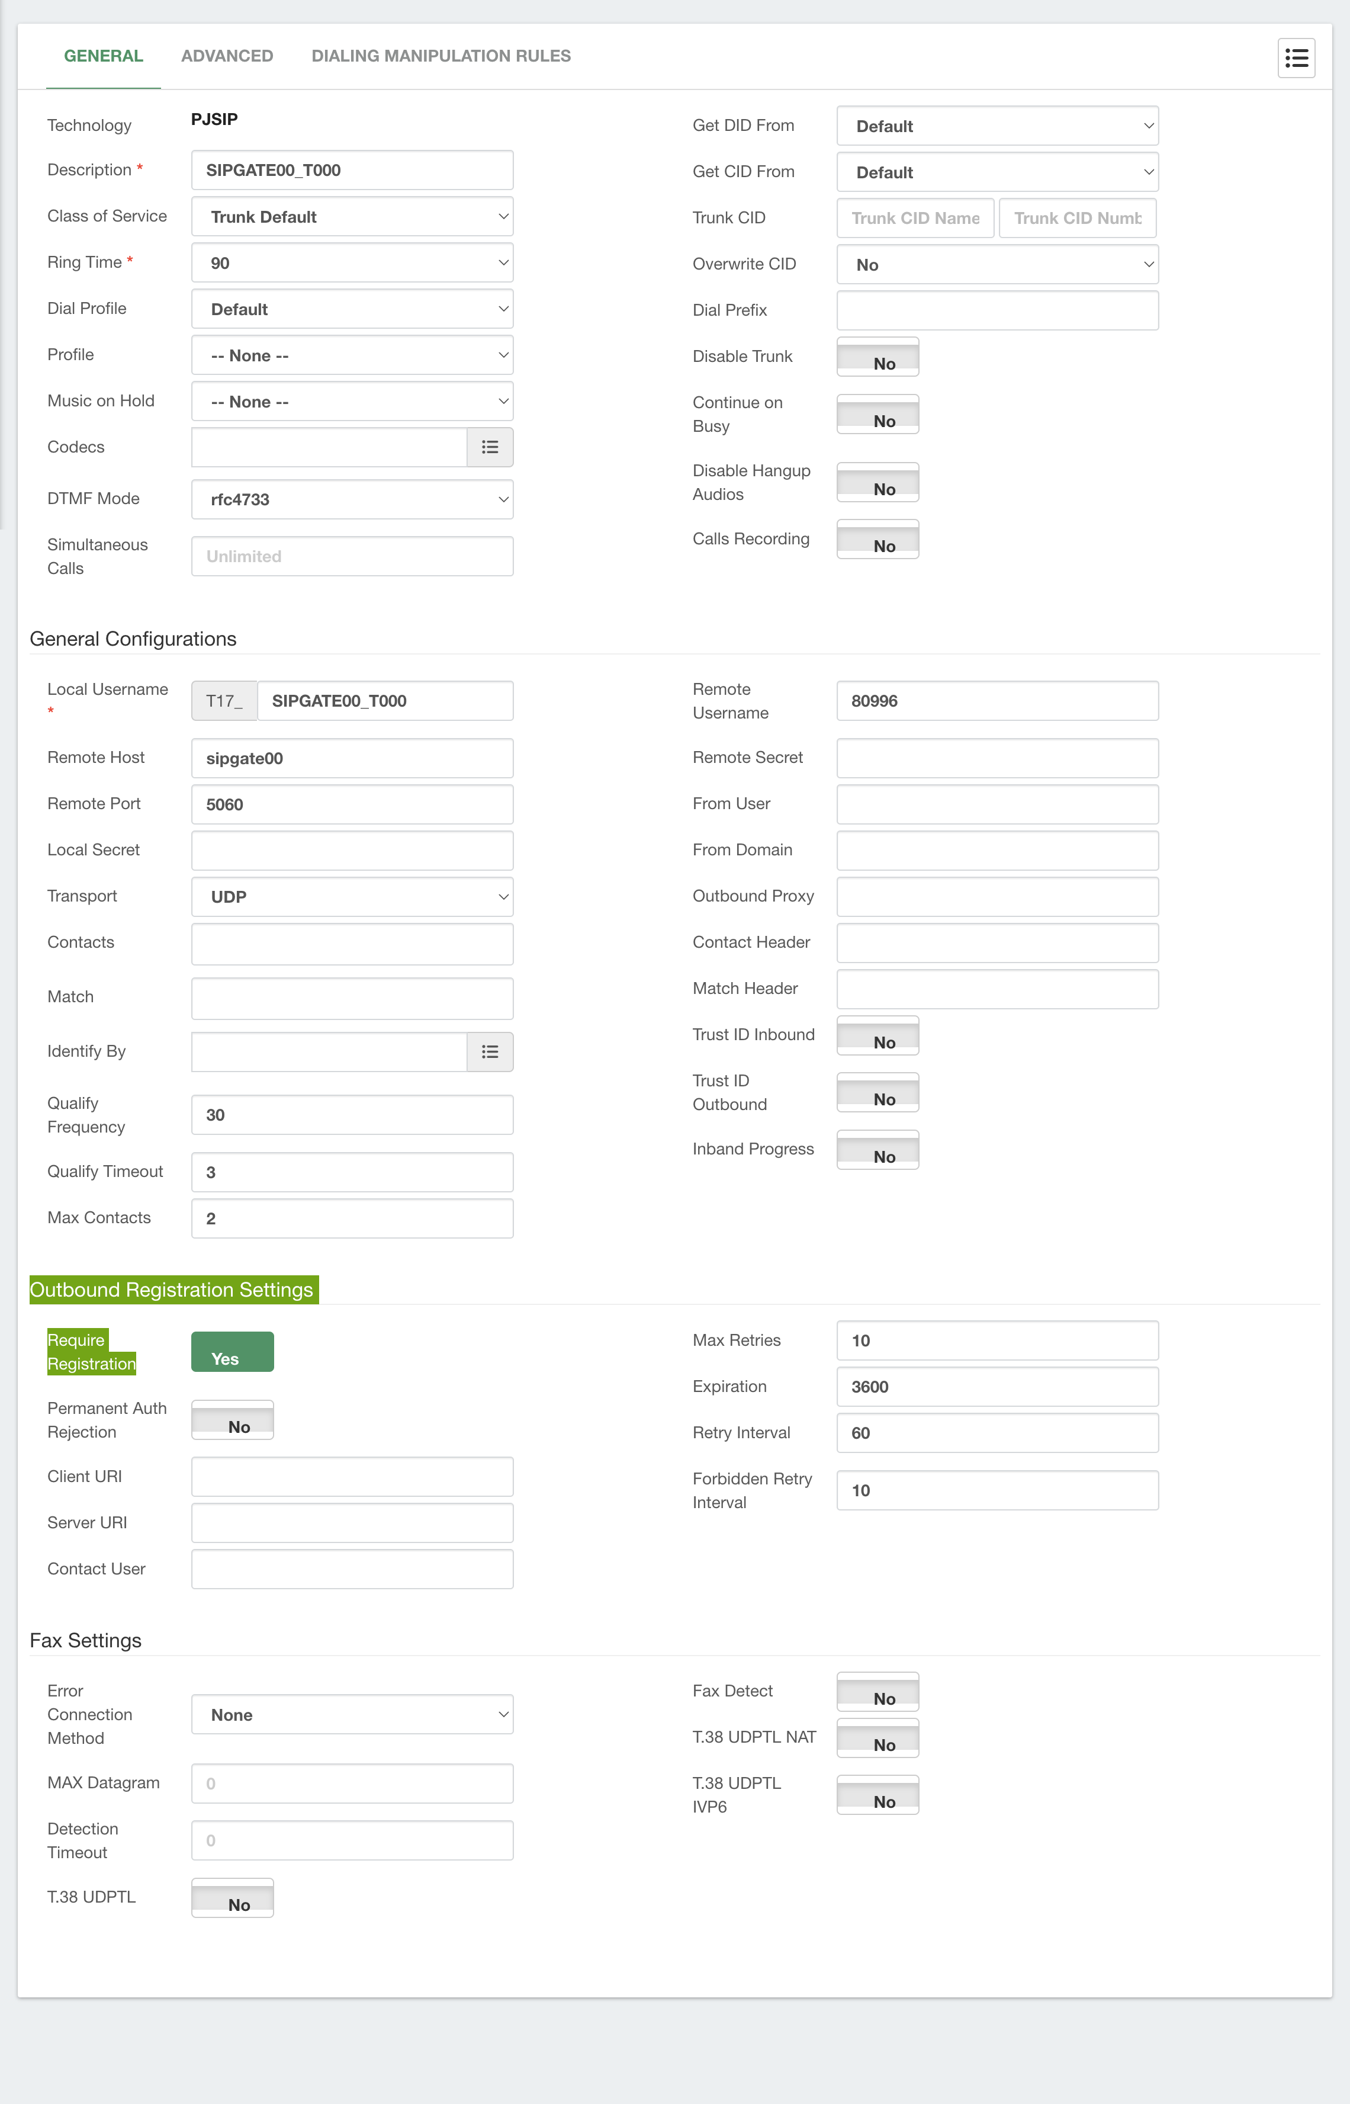Select the General tab
The height and width of the screenshot is (2104, 1350).
pyautogui.click(x=104, y=56)
